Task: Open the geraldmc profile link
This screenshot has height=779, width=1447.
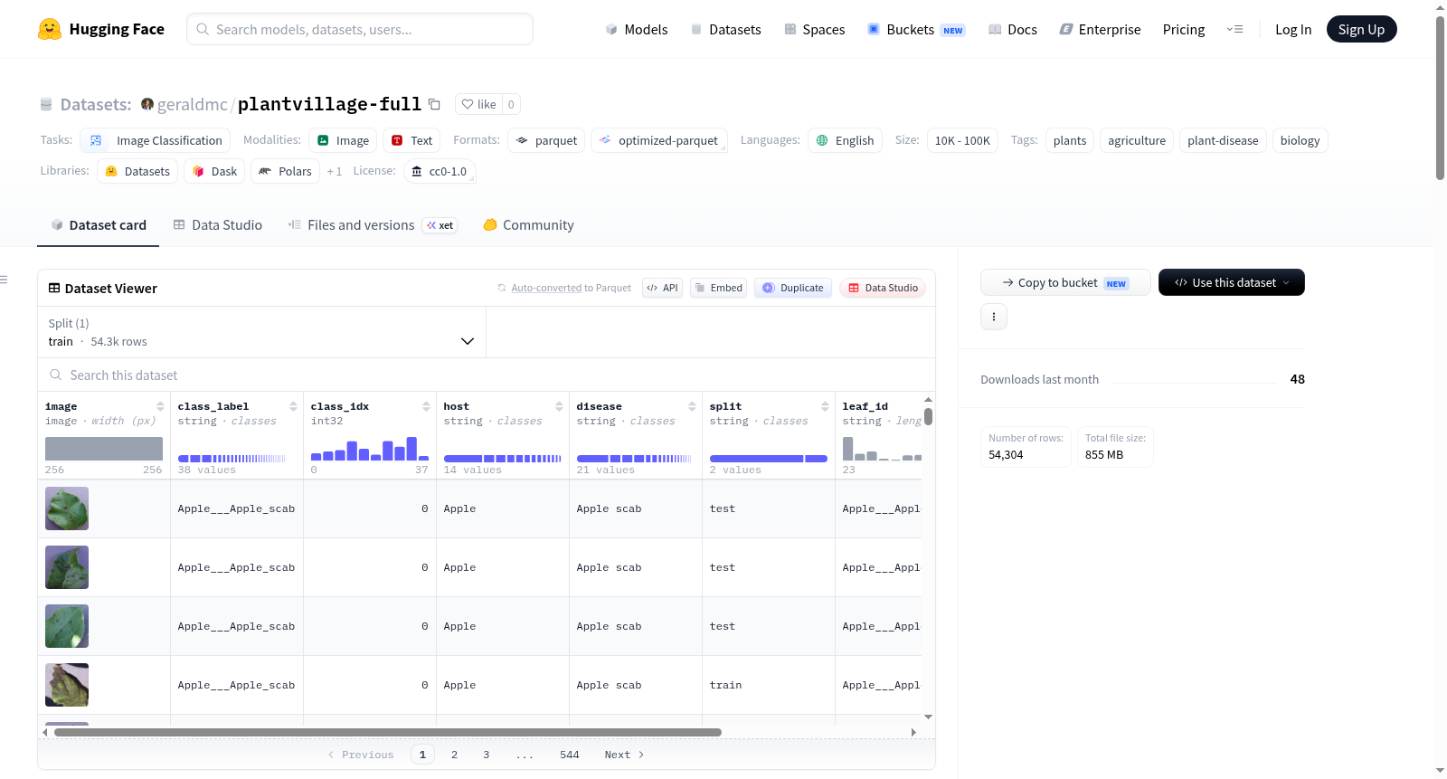Action: click(192, 104)
